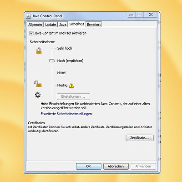The image size is (182, 182).
Task: Switch to the Allgemein tab
Action: tap(35, 25)
